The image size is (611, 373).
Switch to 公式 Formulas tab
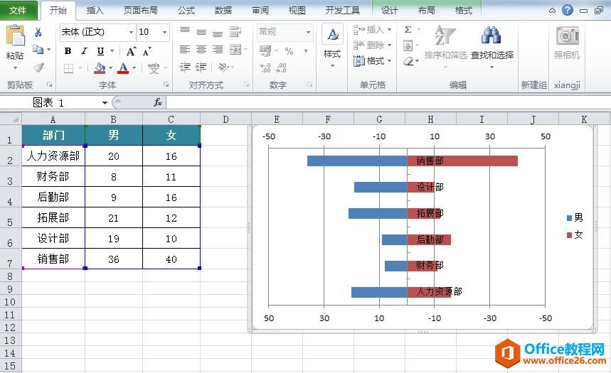pos(186,11)
